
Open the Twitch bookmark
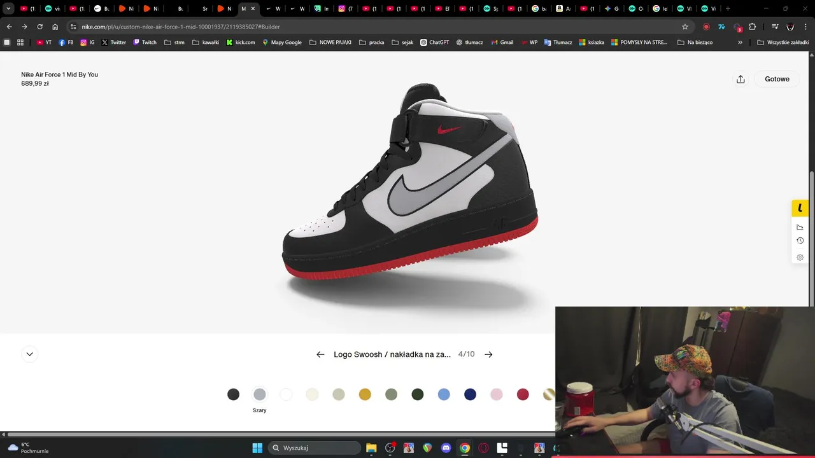[145, 42]
